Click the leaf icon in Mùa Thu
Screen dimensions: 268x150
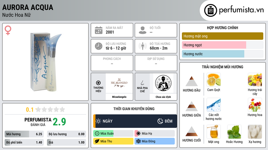97,141
